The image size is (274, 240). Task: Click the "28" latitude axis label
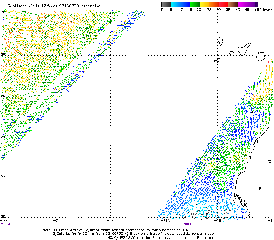pos(3,54)
